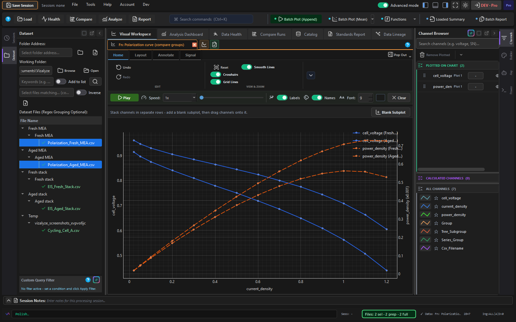Click the green Play button
This screenshot has height=322, width=516.
point(124,98)
